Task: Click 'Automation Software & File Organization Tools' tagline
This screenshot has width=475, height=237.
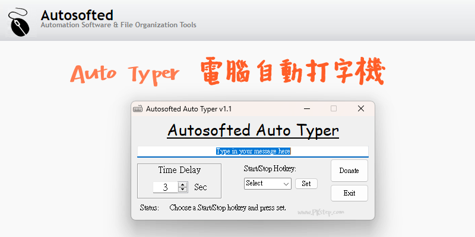Action: tap(118, 25)
